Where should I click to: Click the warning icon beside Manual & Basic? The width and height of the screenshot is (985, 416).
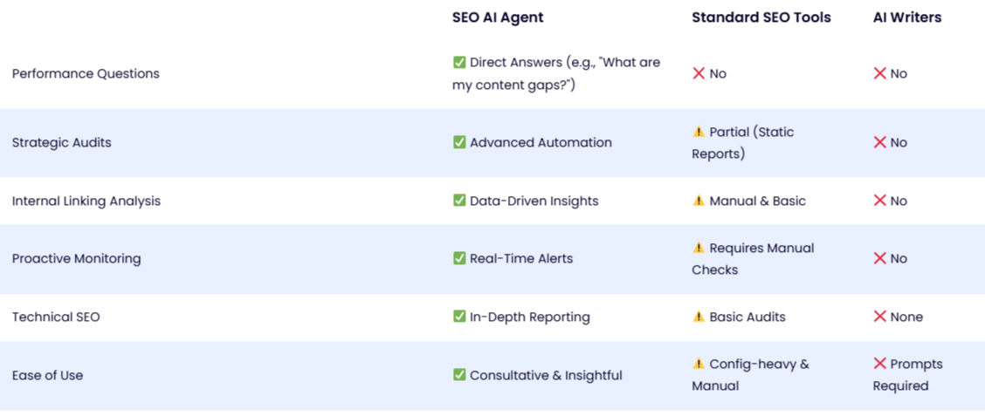click(699, 201)
